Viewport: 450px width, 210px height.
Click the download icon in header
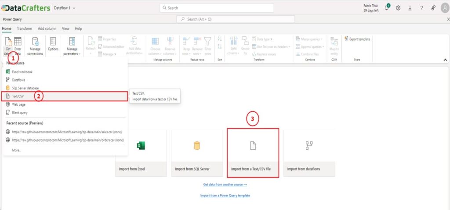click(x=410, y=8)
